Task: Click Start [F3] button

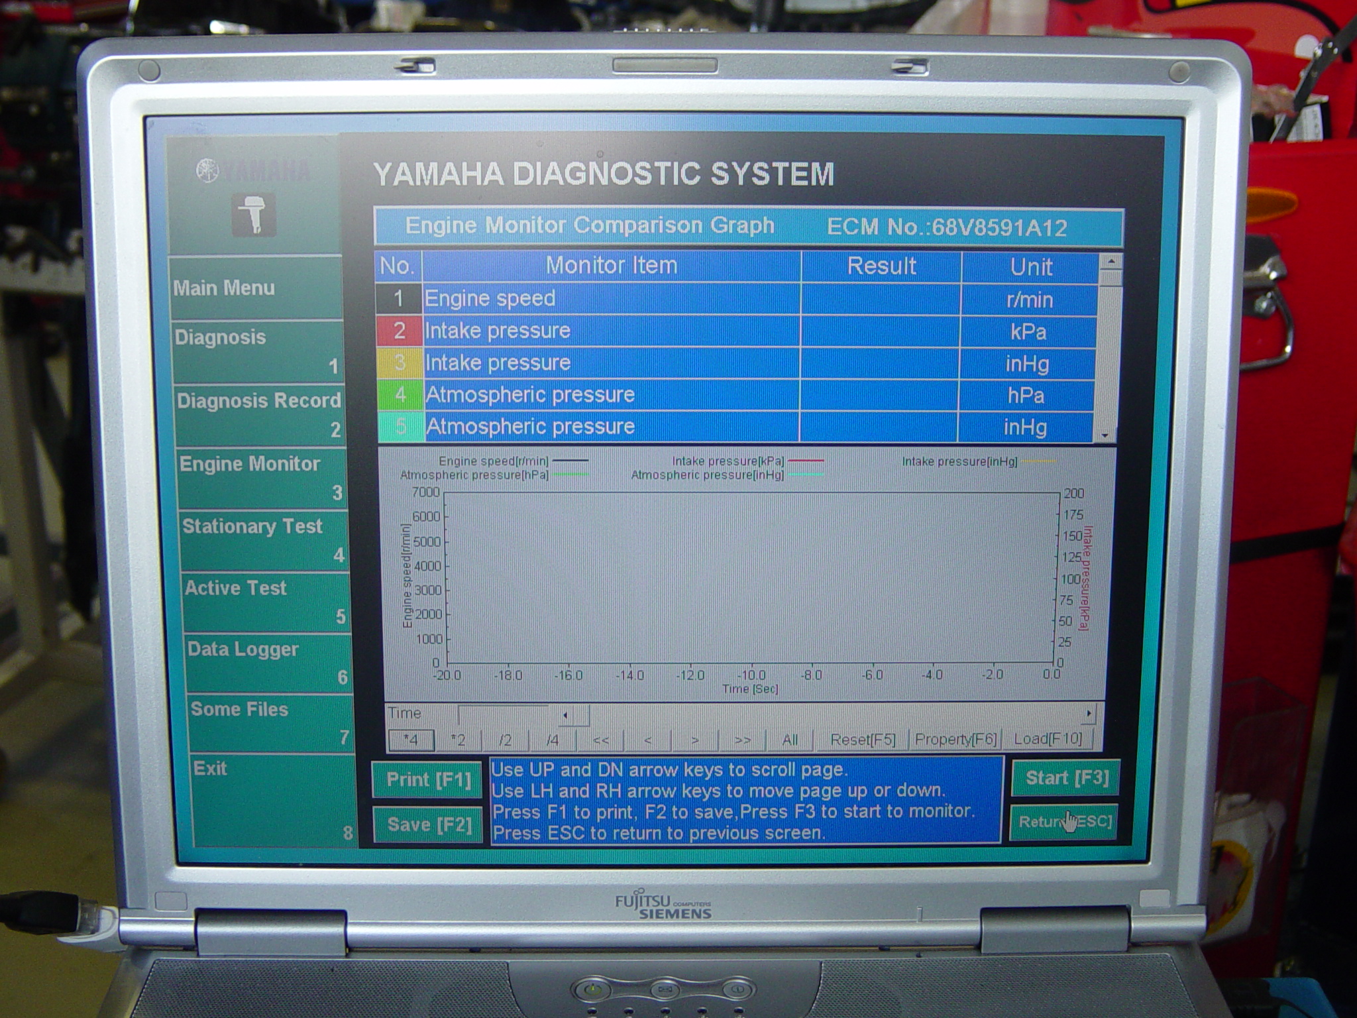Action: pos(1065,777)
